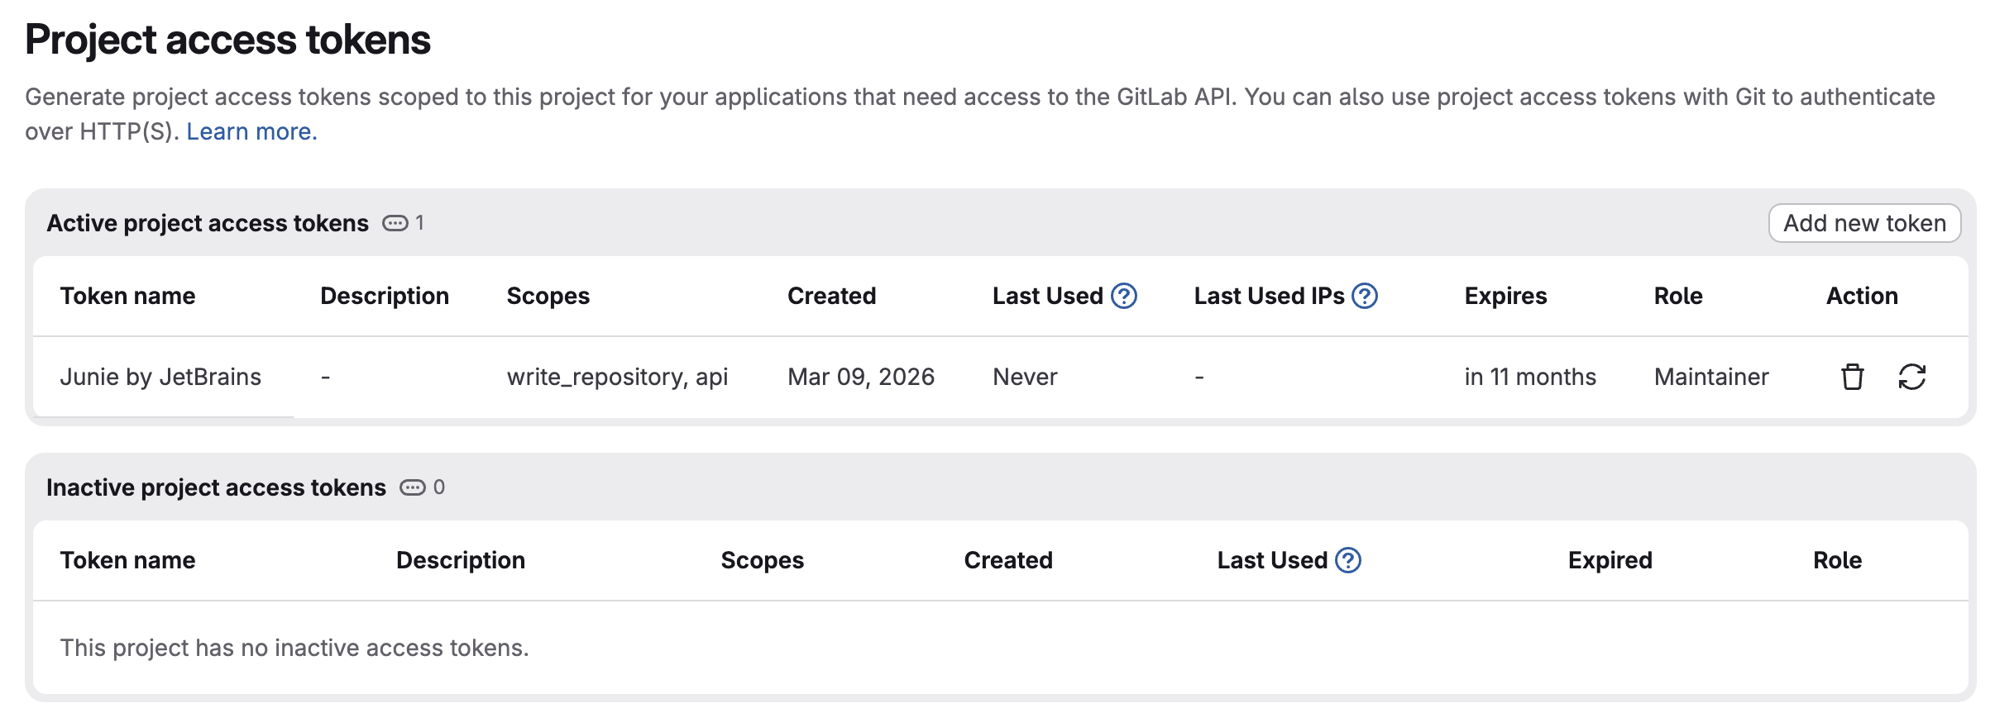Click the Scopes header in active table
1995x727 pixels.
548,296
